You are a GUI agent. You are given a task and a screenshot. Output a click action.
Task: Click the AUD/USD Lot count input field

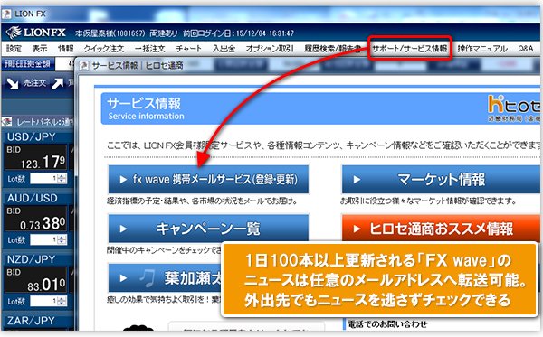44,239
